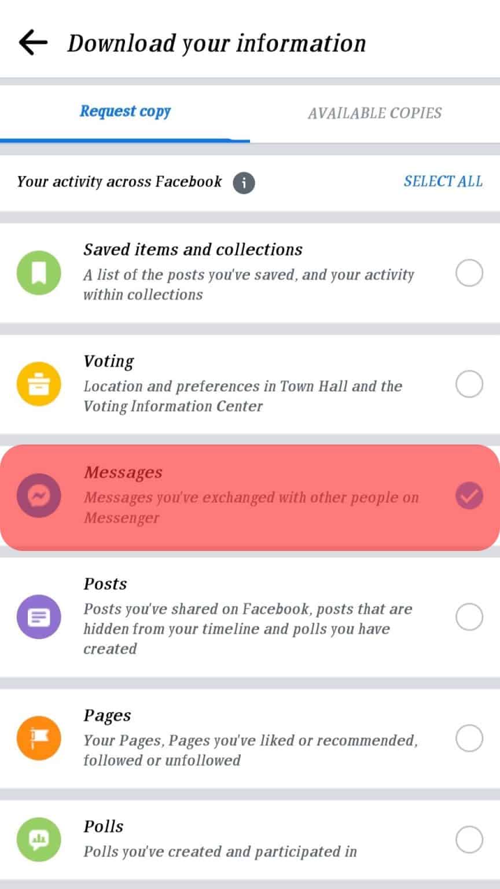Open the Request copy tab
The width and height of the screenshot is (500, 889).
(x=125, y=112)
